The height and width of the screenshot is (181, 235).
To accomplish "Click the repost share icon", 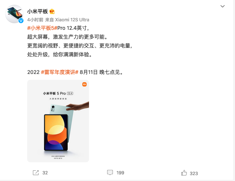I will (x=36, y=173).
